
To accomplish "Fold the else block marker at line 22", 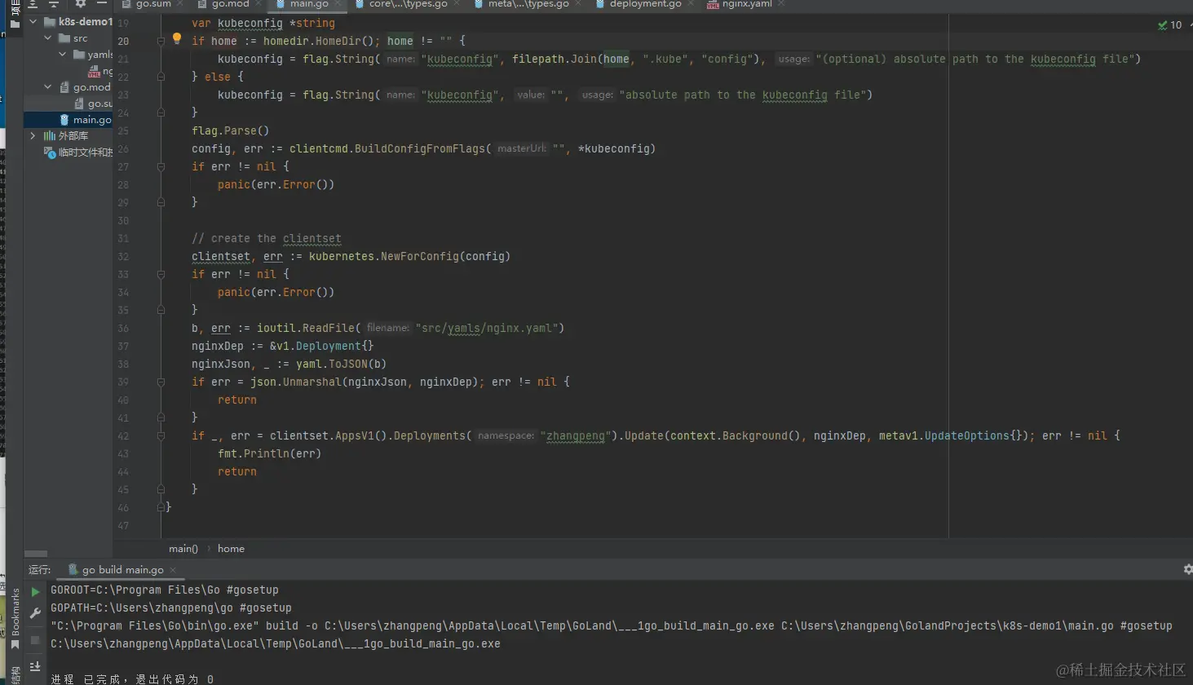I will click(161, 77).
